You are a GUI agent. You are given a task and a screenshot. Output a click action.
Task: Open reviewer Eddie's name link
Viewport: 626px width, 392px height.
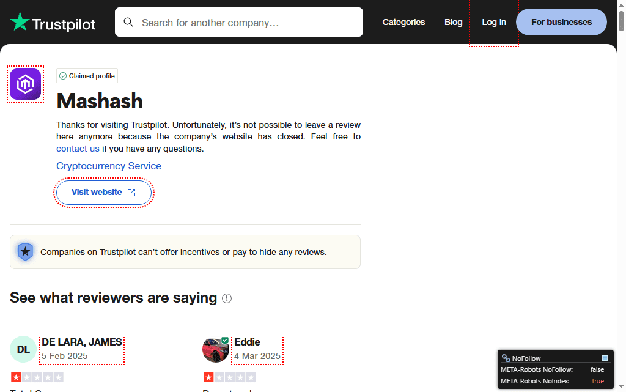pos(247,342)
